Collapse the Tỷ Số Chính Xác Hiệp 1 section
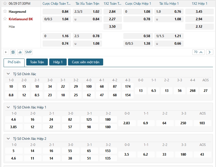Viewport: 216px width, 167px height. (9, 107)
